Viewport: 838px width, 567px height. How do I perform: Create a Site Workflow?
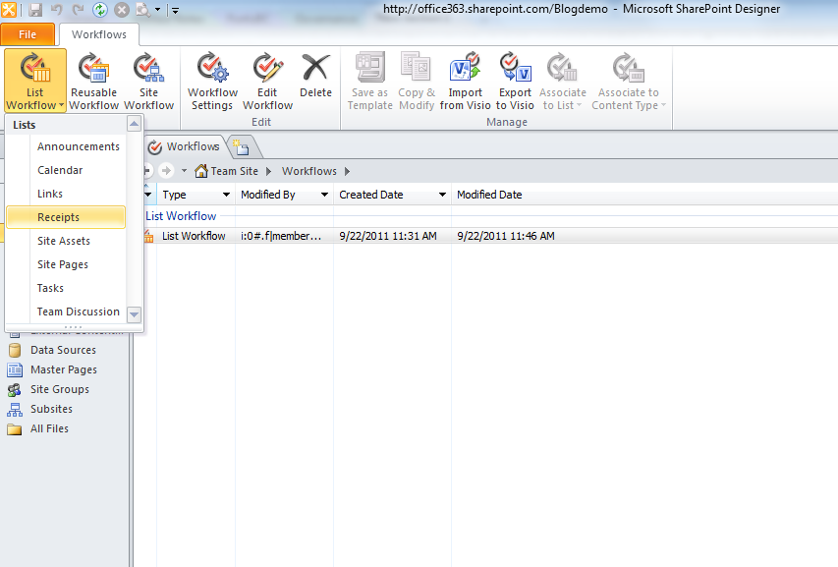(149, 81)
